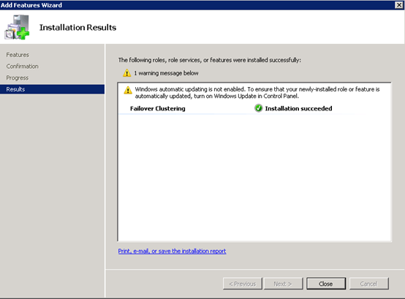The width and height of the screenshot is (405, 299).
Task: Click the 'Installation Results' heading
Action: (77, 27)
